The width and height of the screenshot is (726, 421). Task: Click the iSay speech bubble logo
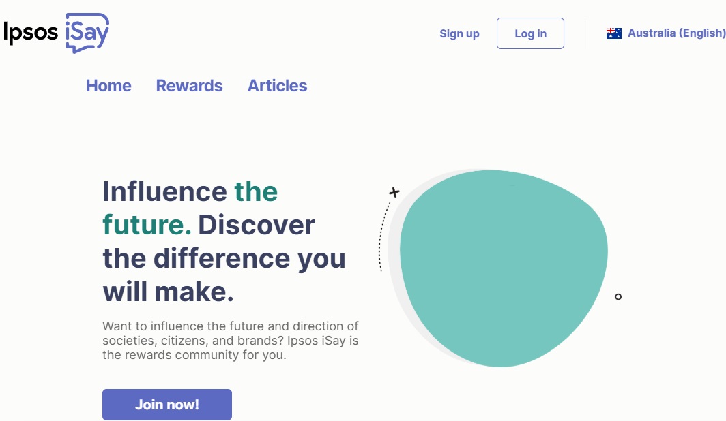click(87, 32)
